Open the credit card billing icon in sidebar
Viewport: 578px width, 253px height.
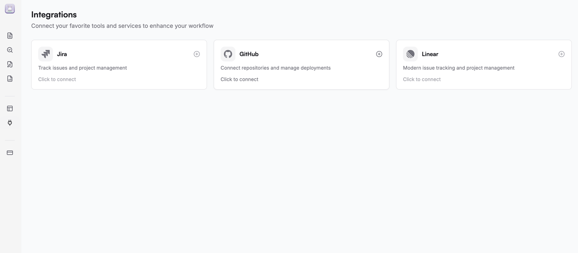[x=10, y=152]
